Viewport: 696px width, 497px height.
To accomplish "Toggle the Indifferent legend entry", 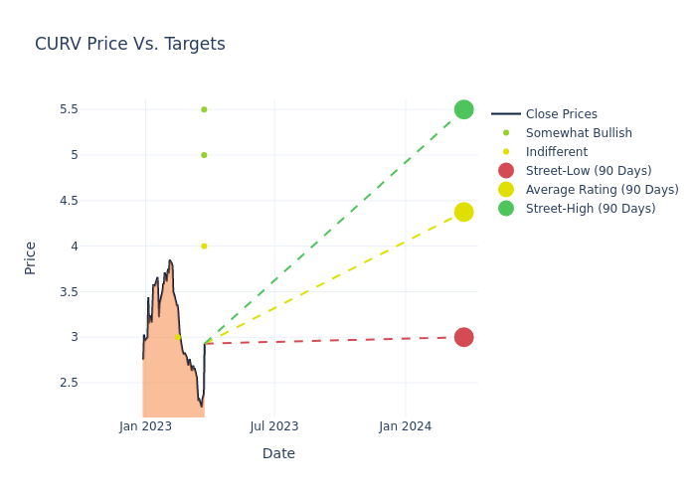I will click(x=556, y=152).
